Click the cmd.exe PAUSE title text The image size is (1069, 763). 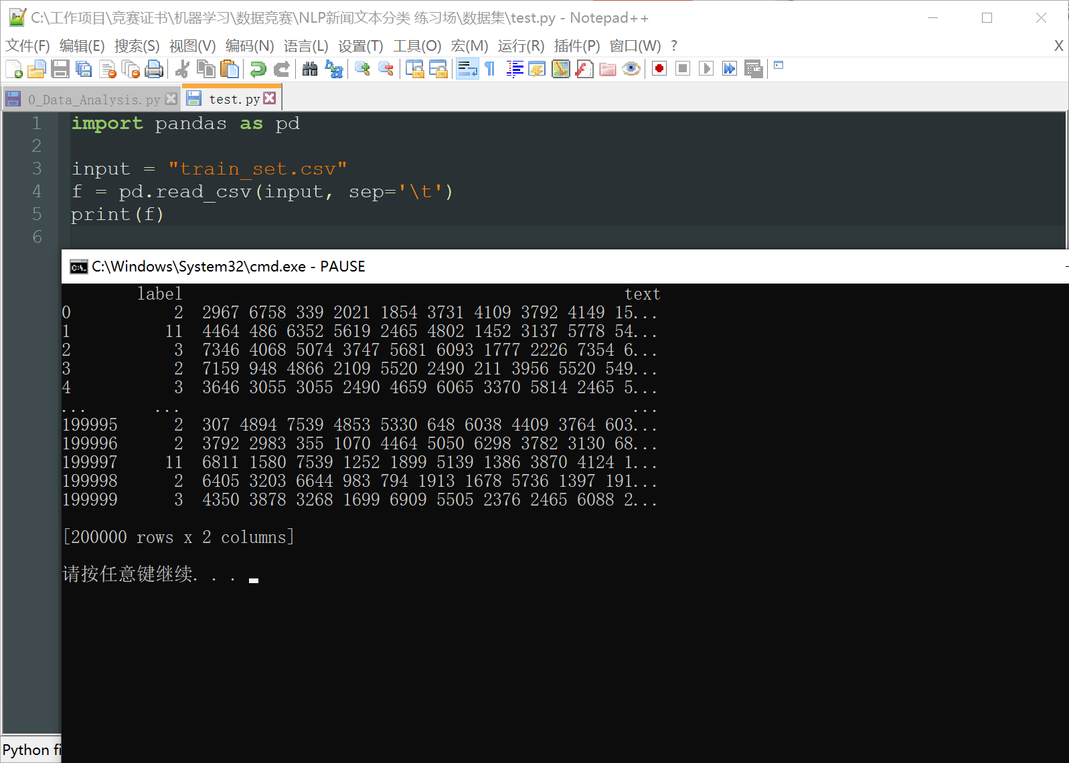coord(228,267)
